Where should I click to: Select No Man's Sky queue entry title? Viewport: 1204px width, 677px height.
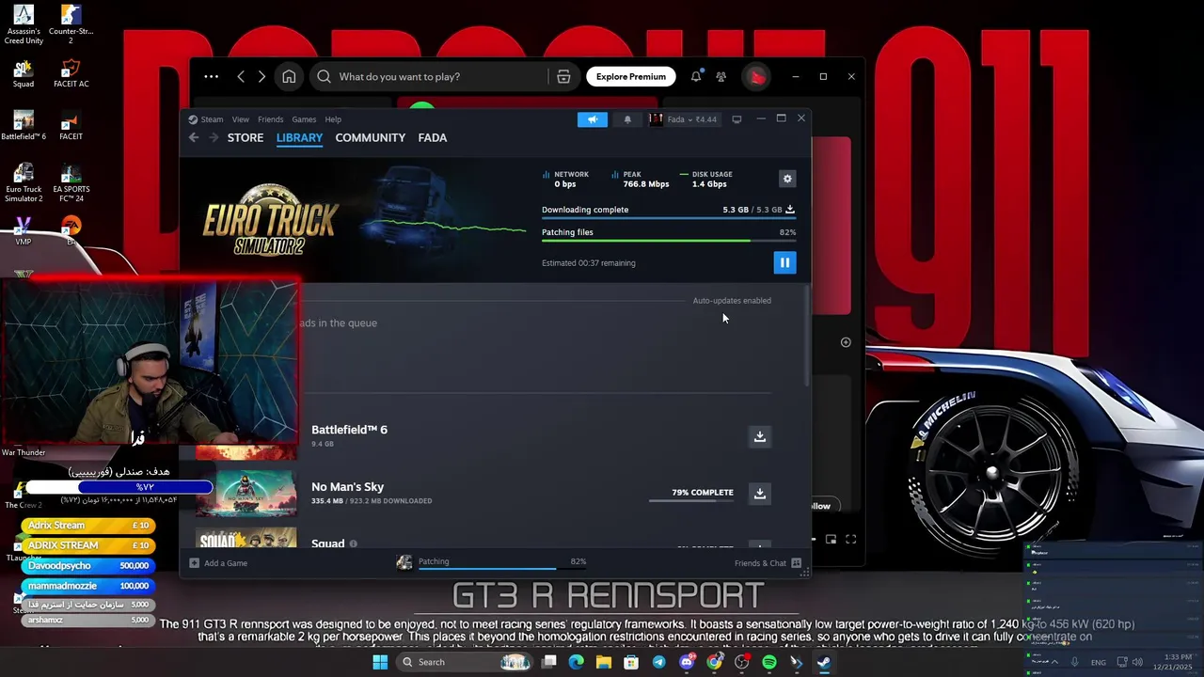pyautogui.click(x=347, y=487)
